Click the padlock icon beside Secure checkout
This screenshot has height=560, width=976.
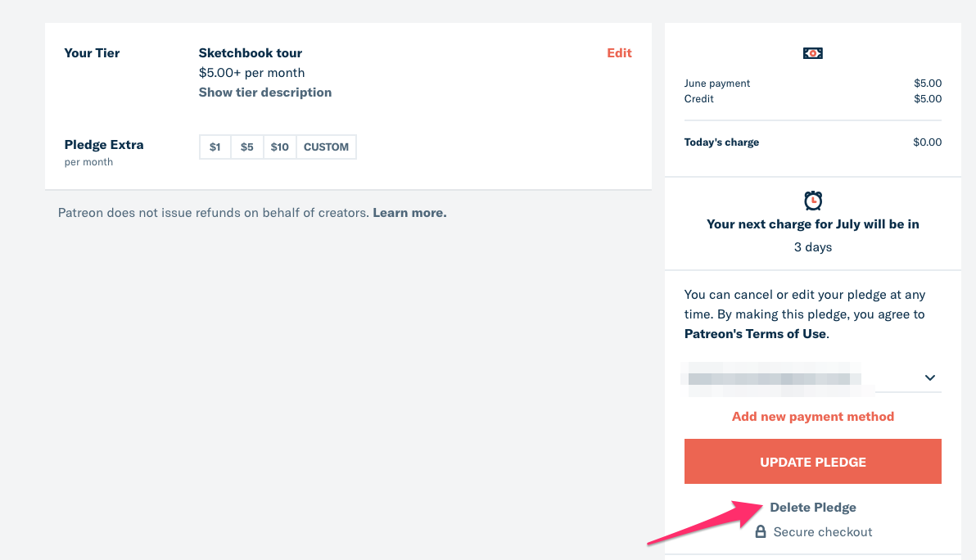point(761,532)
